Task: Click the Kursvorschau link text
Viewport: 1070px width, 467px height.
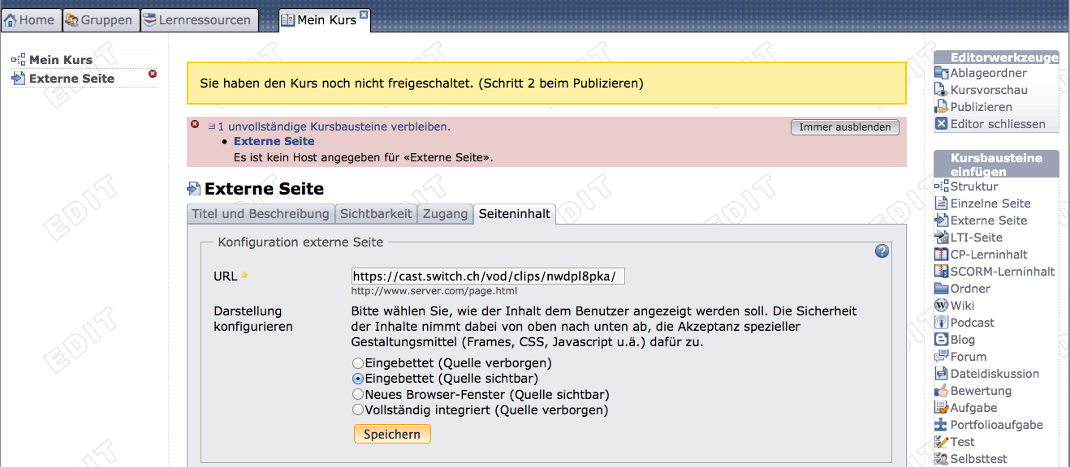Action: click(989, 90)
